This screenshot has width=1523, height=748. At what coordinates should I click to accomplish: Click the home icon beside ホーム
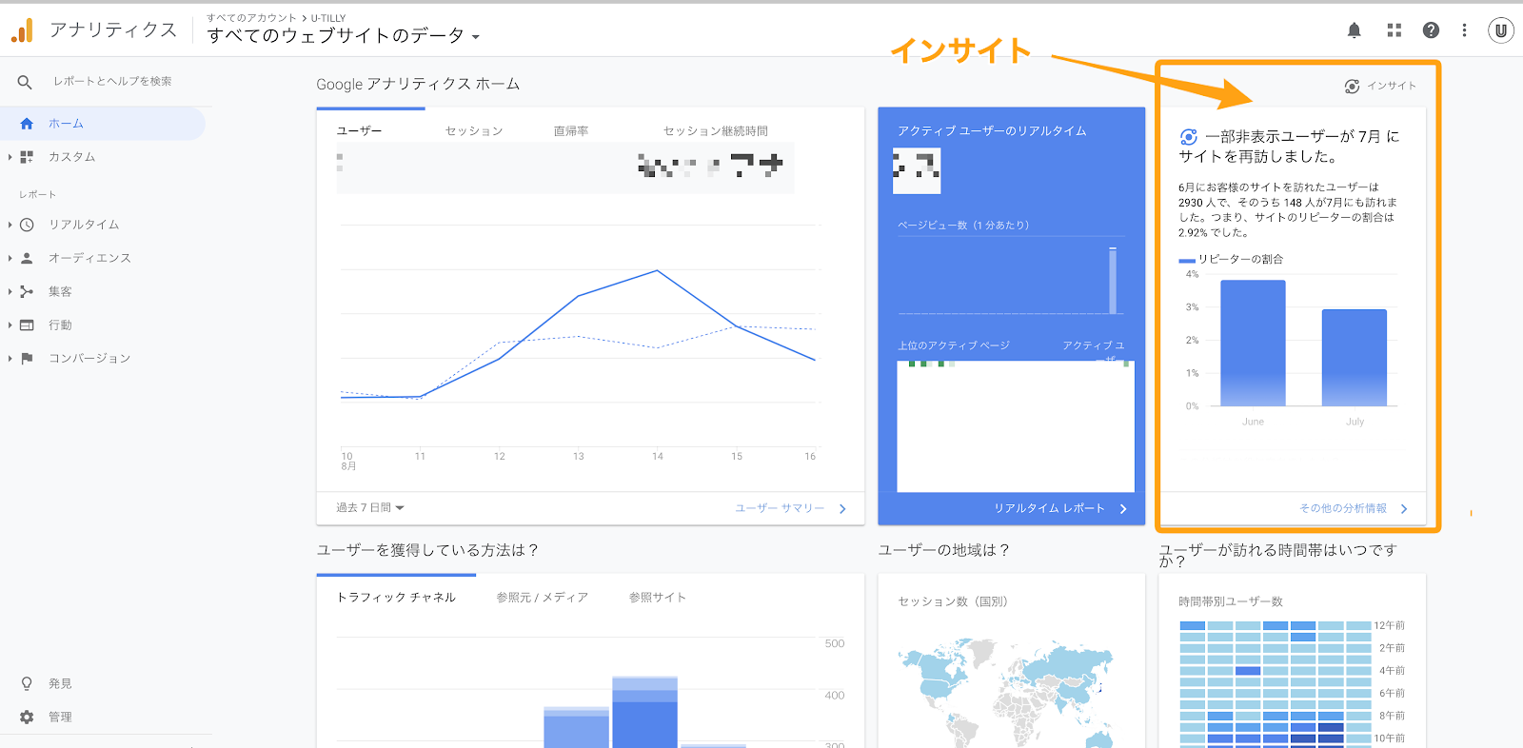tap(27, 124)
